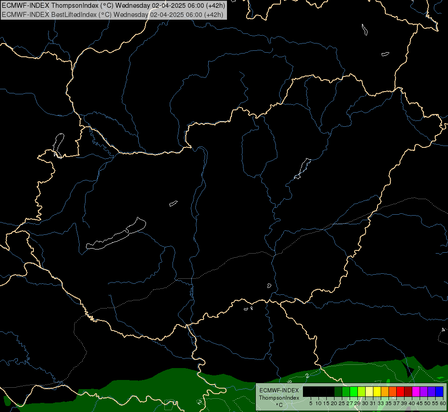Select the blue 55–60 legend swatch
The width and height of the screenshot is (448, 412).
click(x=439, y=391)
